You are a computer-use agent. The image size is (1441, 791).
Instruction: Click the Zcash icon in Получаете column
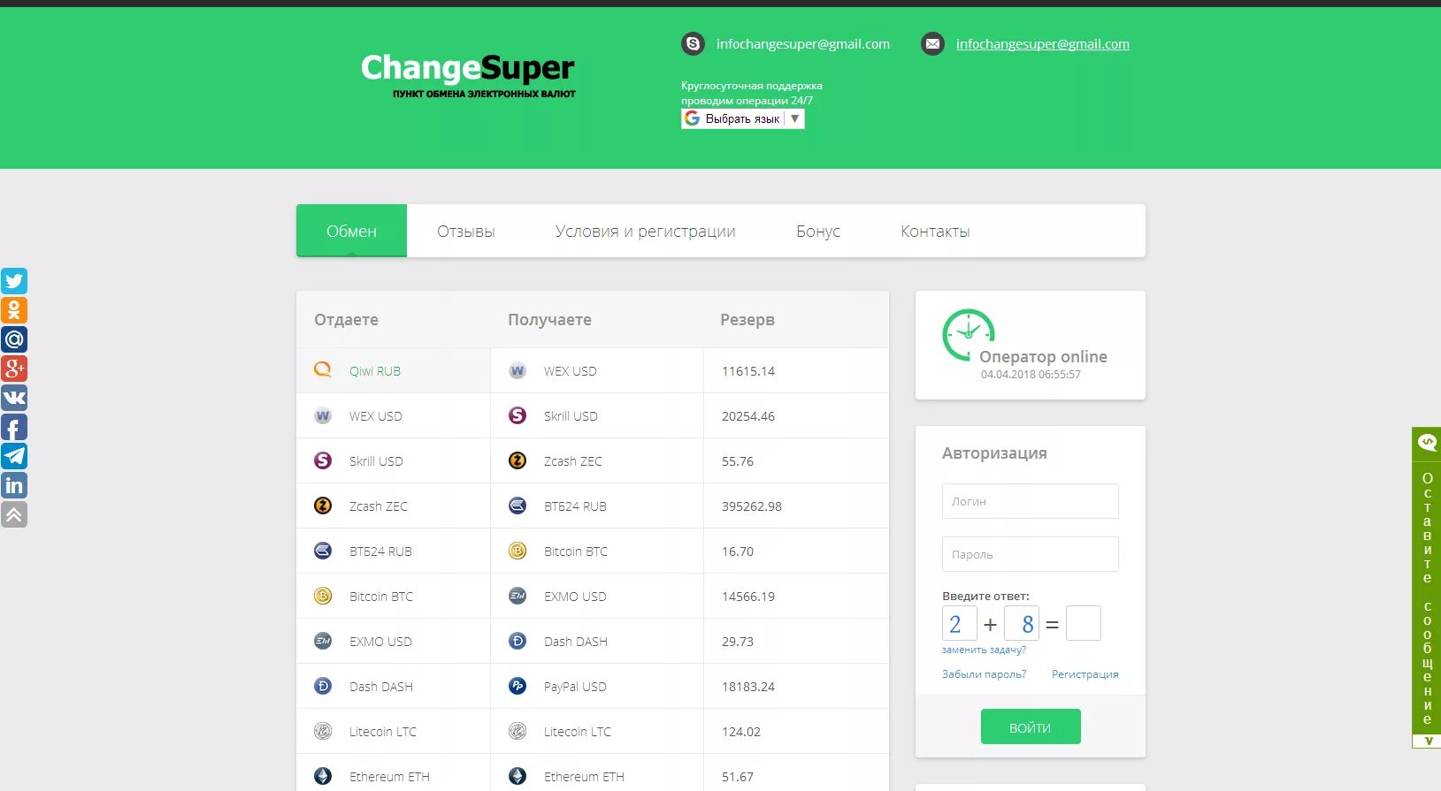click(x=517, y=460)
